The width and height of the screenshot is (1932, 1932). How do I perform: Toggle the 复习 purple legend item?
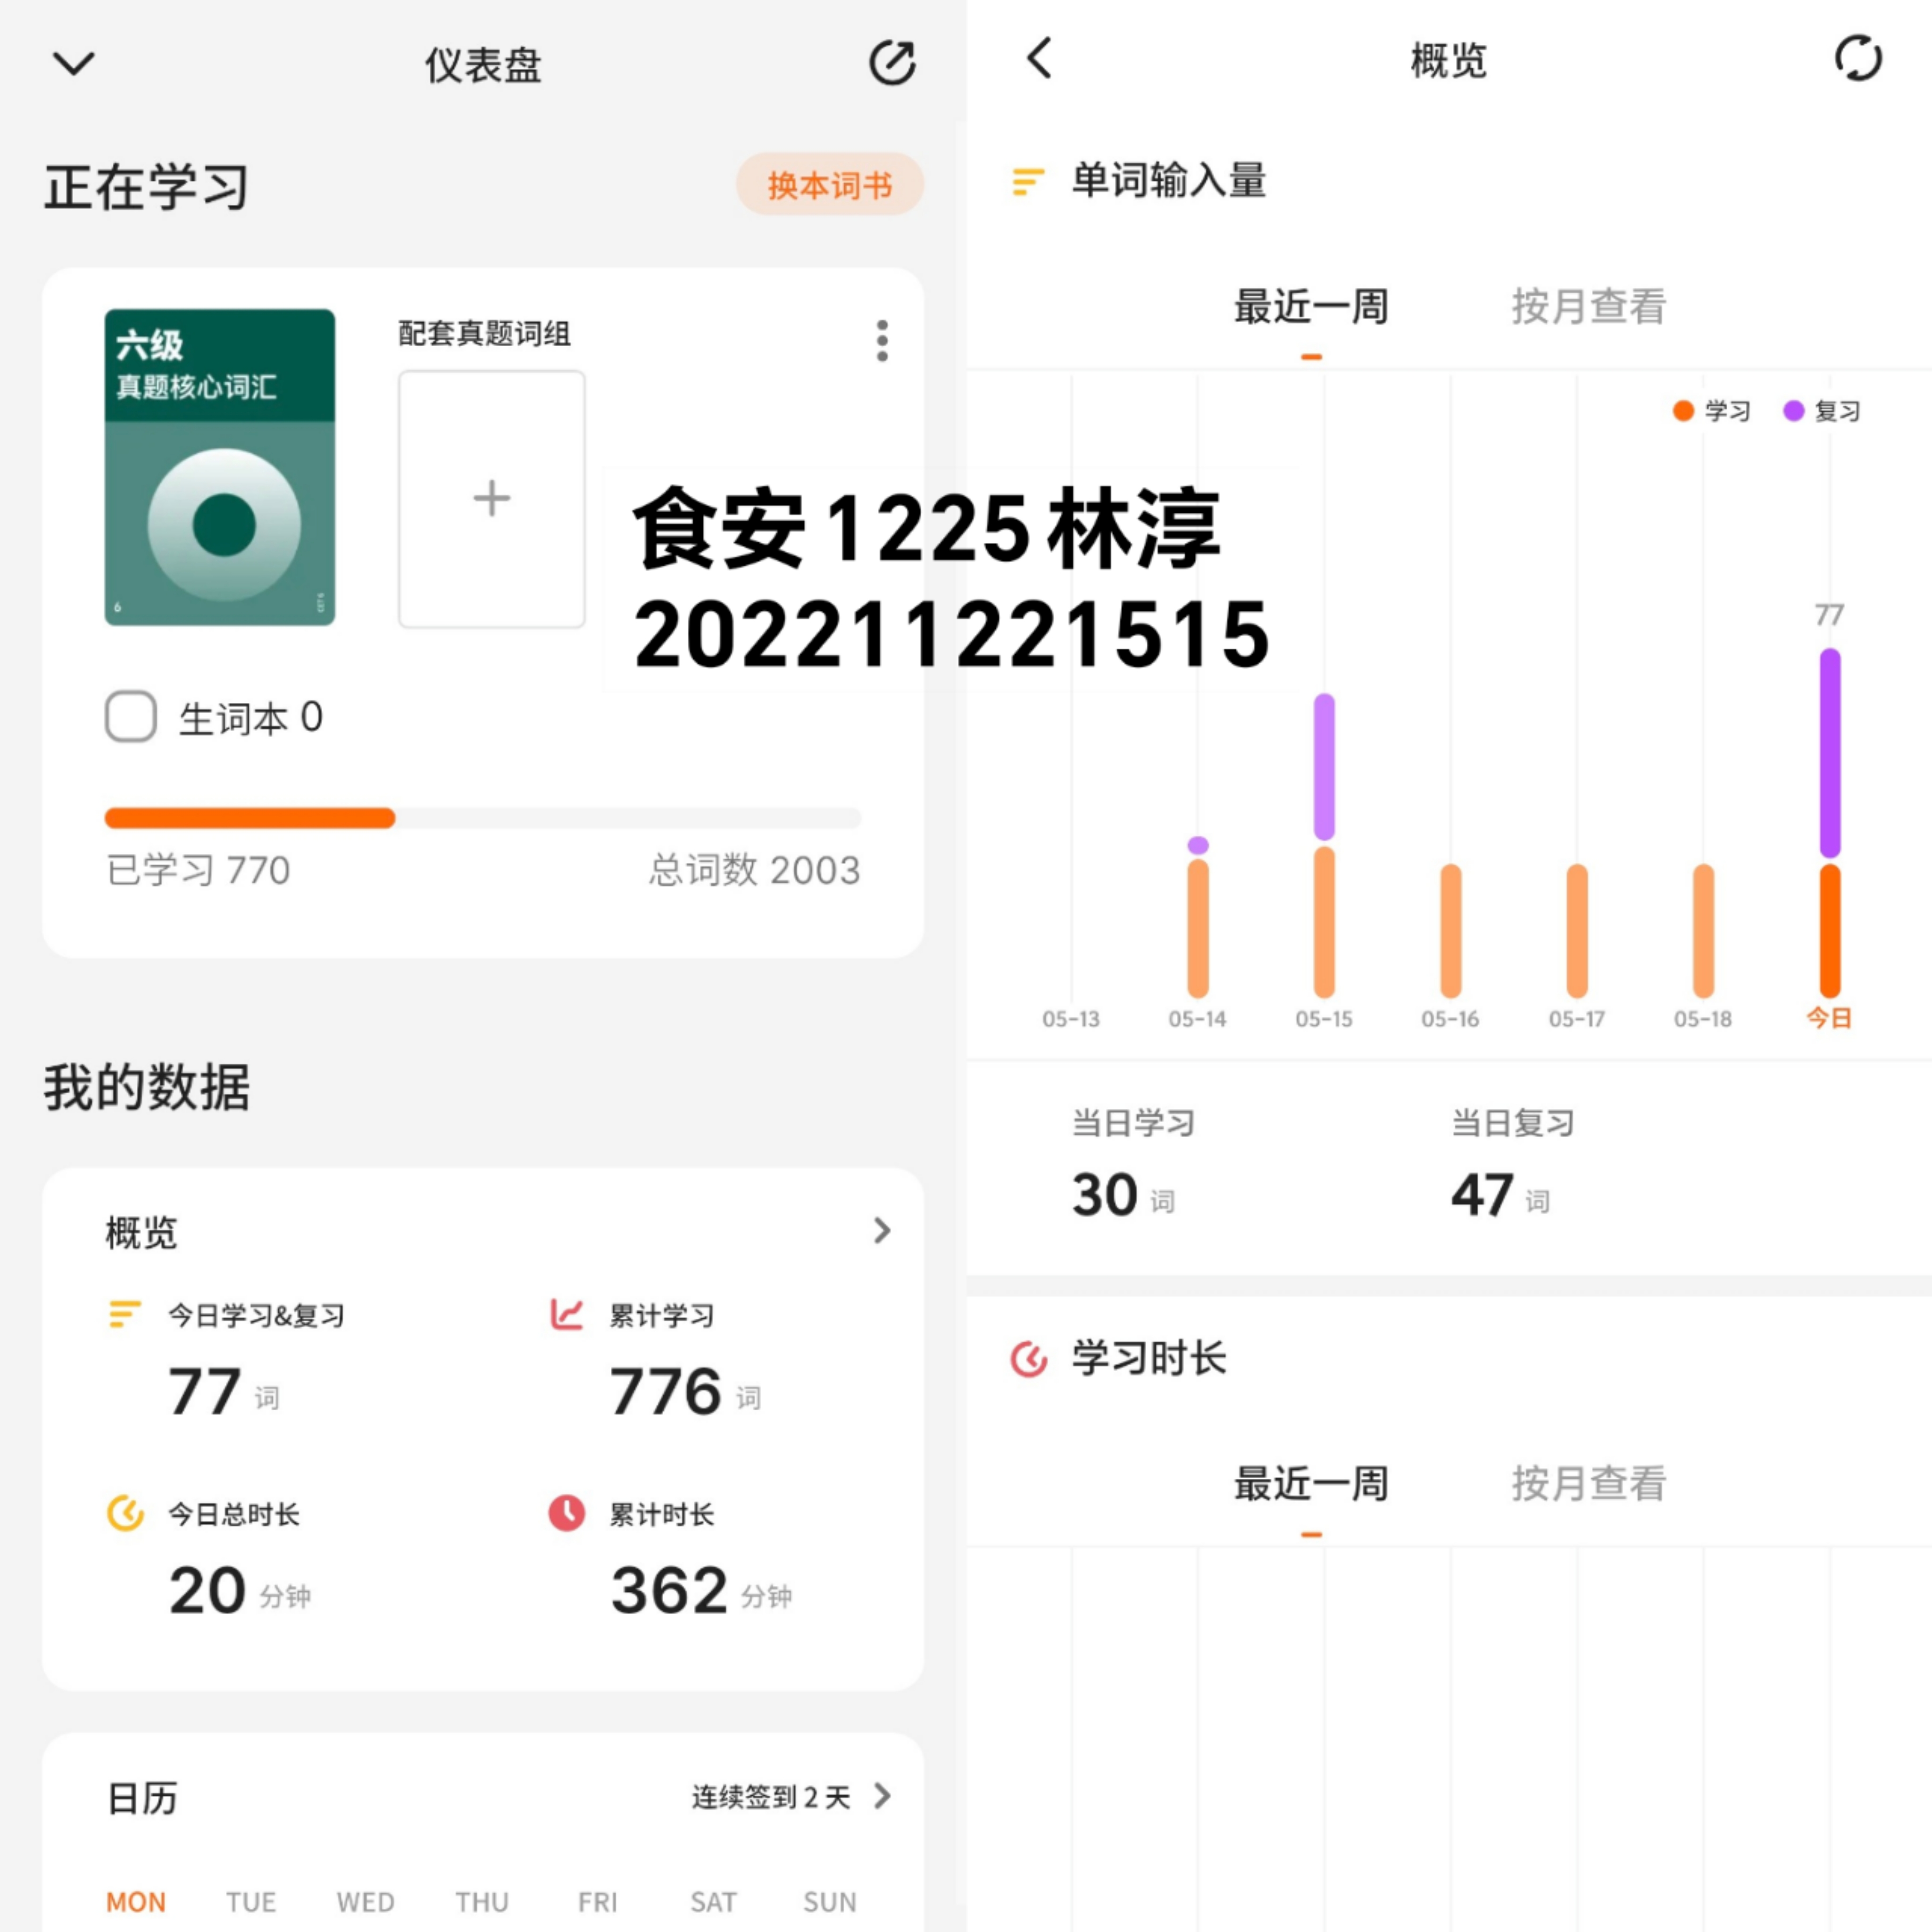tap(1822, 411)
